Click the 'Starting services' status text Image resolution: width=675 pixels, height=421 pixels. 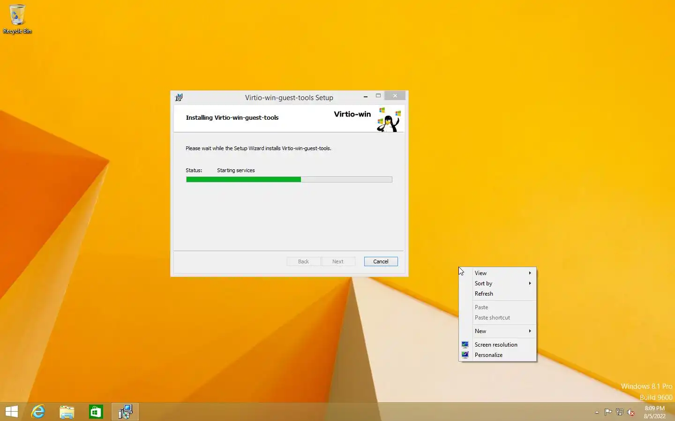pyautogui.click(x=236, y=170)
